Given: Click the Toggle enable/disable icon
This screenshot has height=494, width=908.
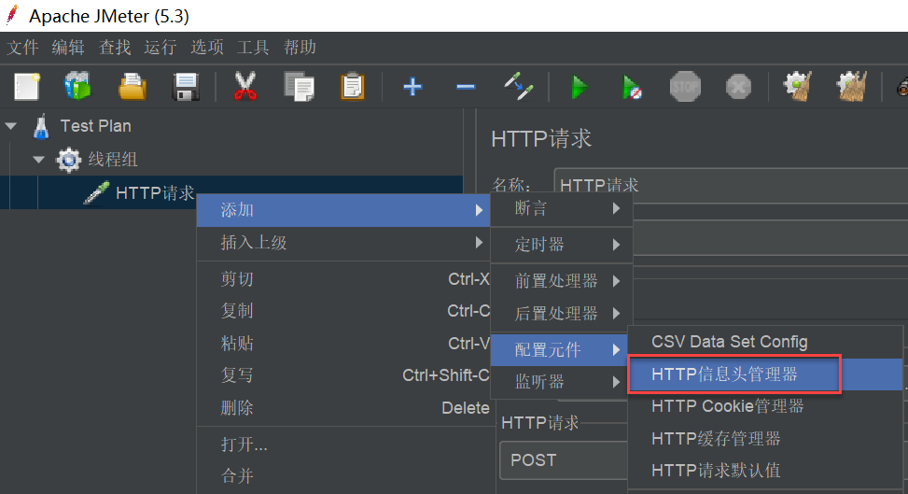Looking at the screenshot, I should click(x=518, y=87).
